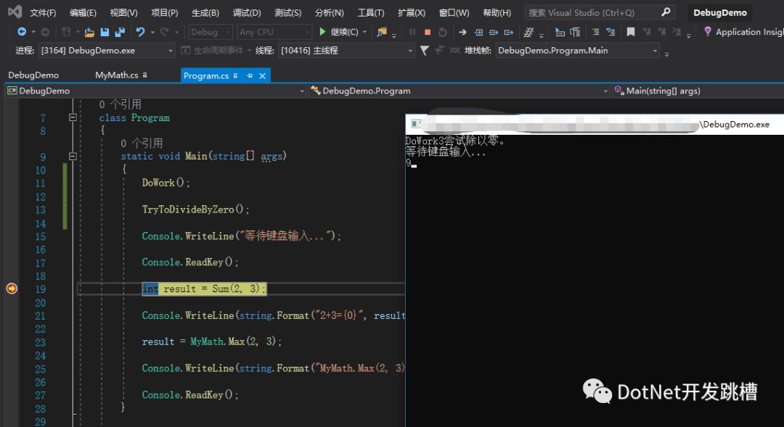Viewport: 784px width, 427px height.
Task: Open the 调试(D) menu
Action: pos(247,12)
